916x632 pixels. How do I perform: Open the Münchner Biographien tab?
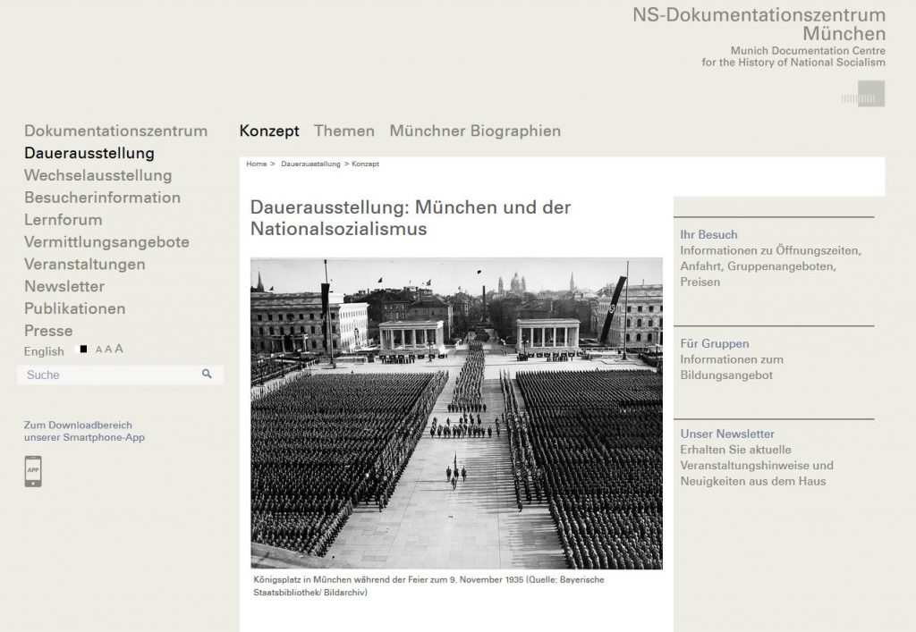(x=475, y=131)
